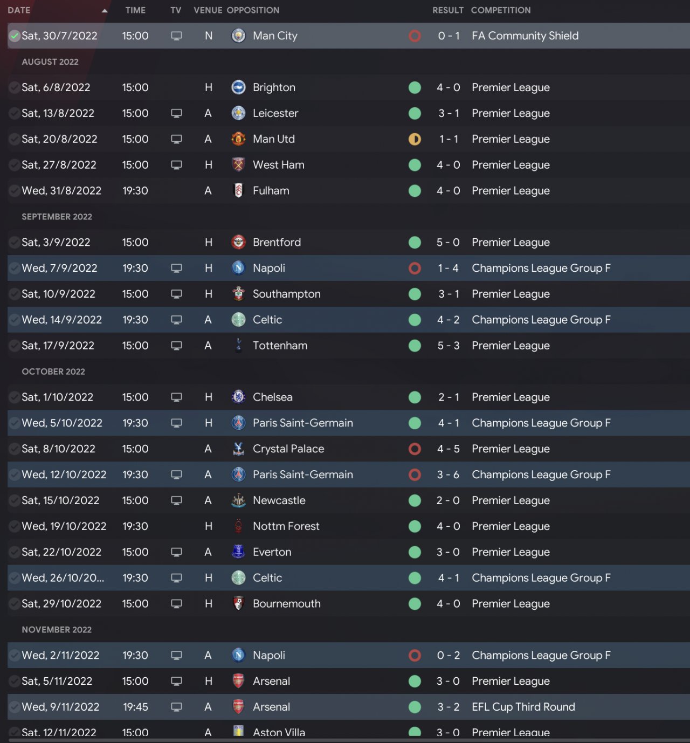Image resolution: width=690 pixels, height=743 pixels.
Task: Sort by the Competition column header
Action: coord(501,10)
